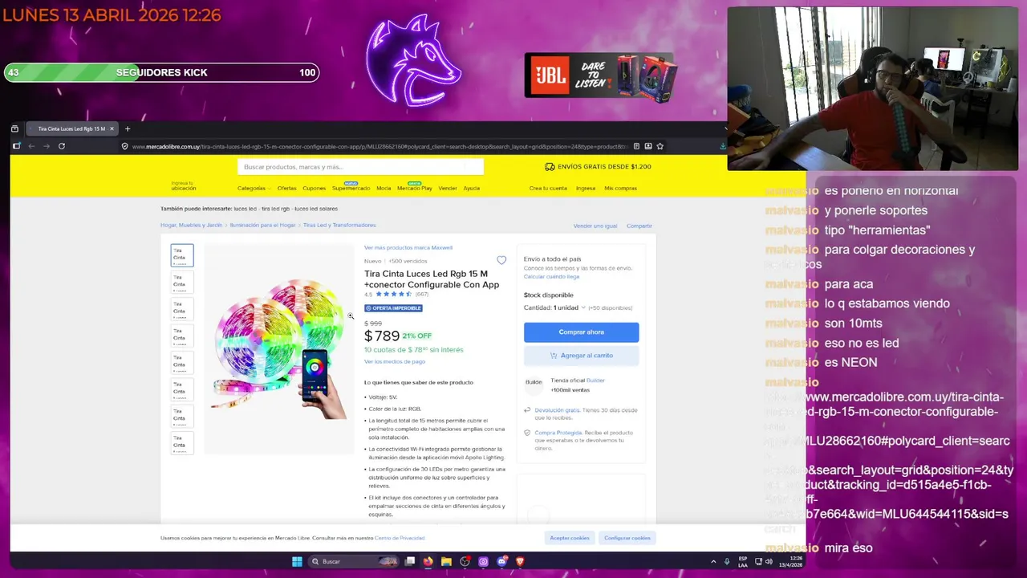Open volume control in system tray
Screen dimensions: 1027x578
pos(767,562)
